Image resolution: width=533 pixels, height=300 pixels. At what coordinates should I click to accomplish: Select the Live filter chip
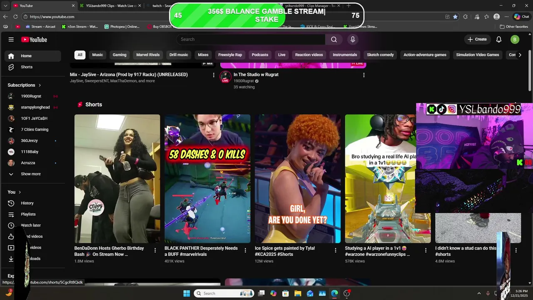tap(282, 55)
